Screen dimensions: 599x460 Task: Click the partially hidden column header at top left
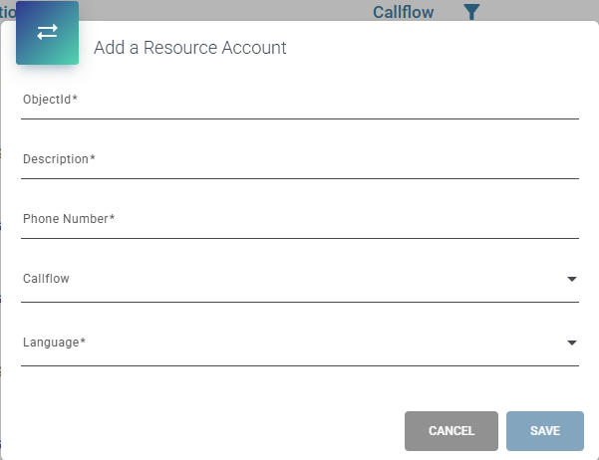[8, 12]
